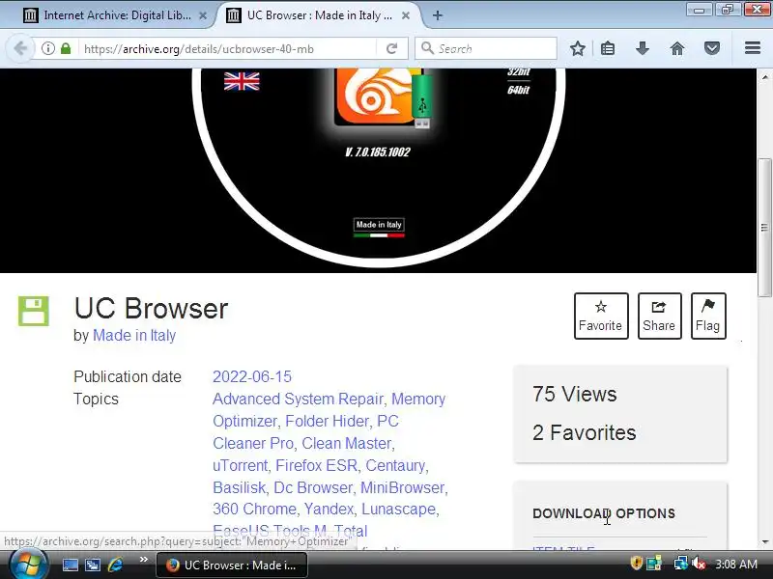Screen dimensions: 773x579
Task: Click the Favorite button
Action: pyautogui.click(x=601, y=317)
